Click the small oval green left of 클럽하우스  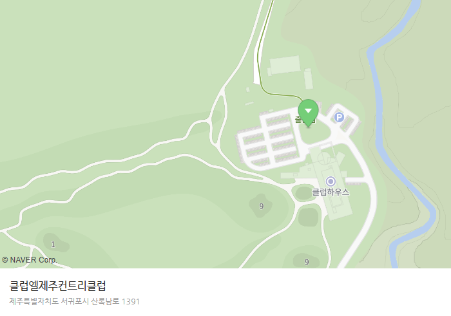pyautogui.click(x=304, y=193)
